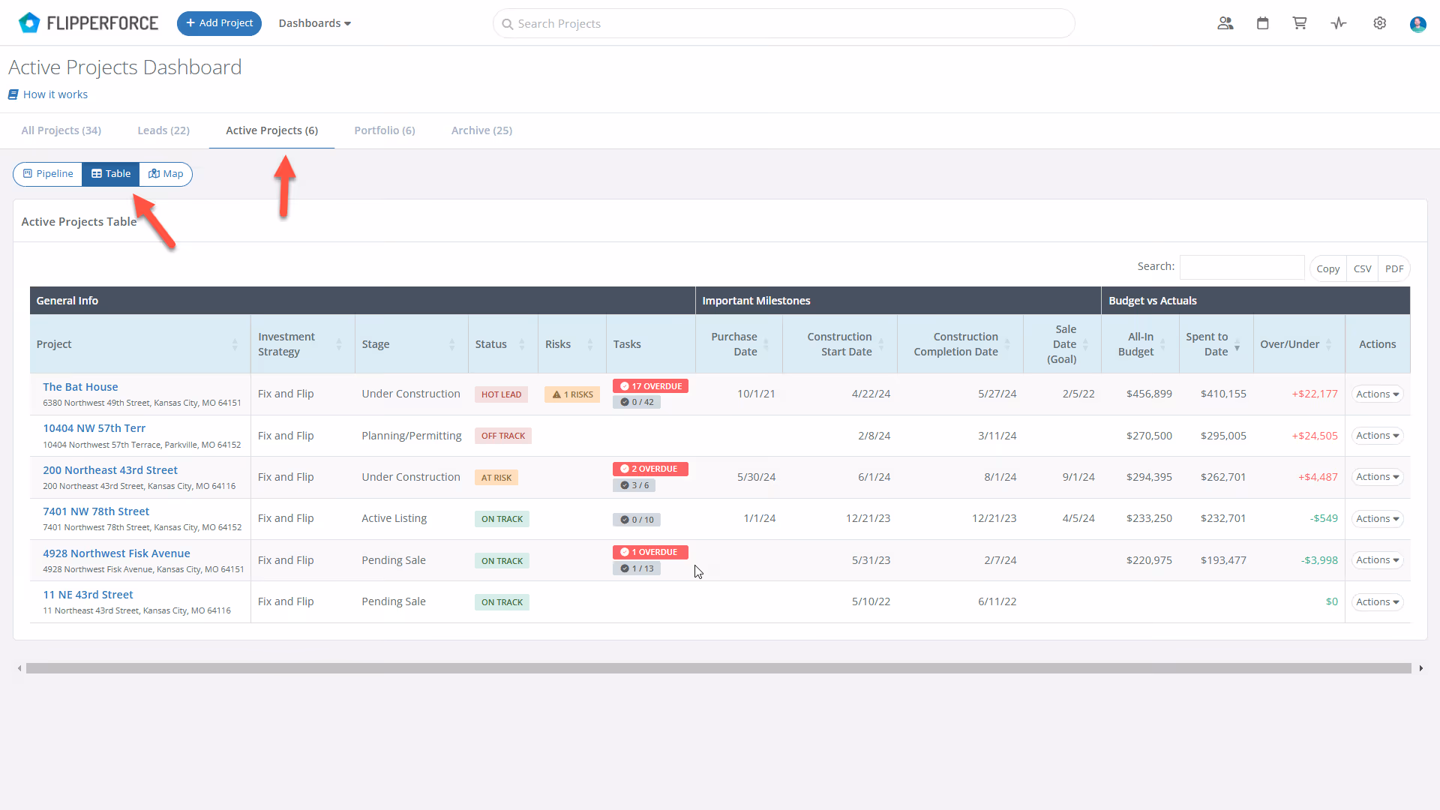Sort table by Project column
Viewport: 1440px width, 810px height.
[x=140, y=344]
